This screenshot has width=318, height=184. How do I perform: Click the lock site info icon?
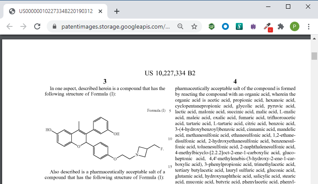click(x=55, y=26)
